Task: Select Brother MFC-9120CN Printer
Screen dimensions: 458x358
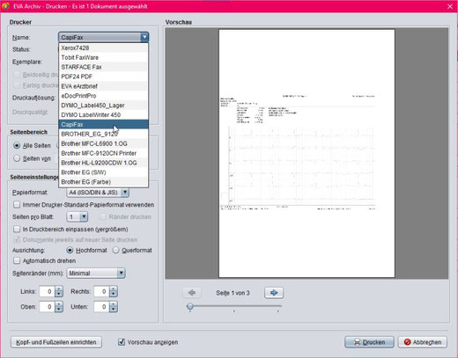Action: (103, 153)
